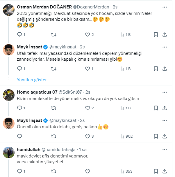175x177 pixels.
Task: Share Mayk İnşaat's mutfak dolabı tweet
Action: point(165,136)
